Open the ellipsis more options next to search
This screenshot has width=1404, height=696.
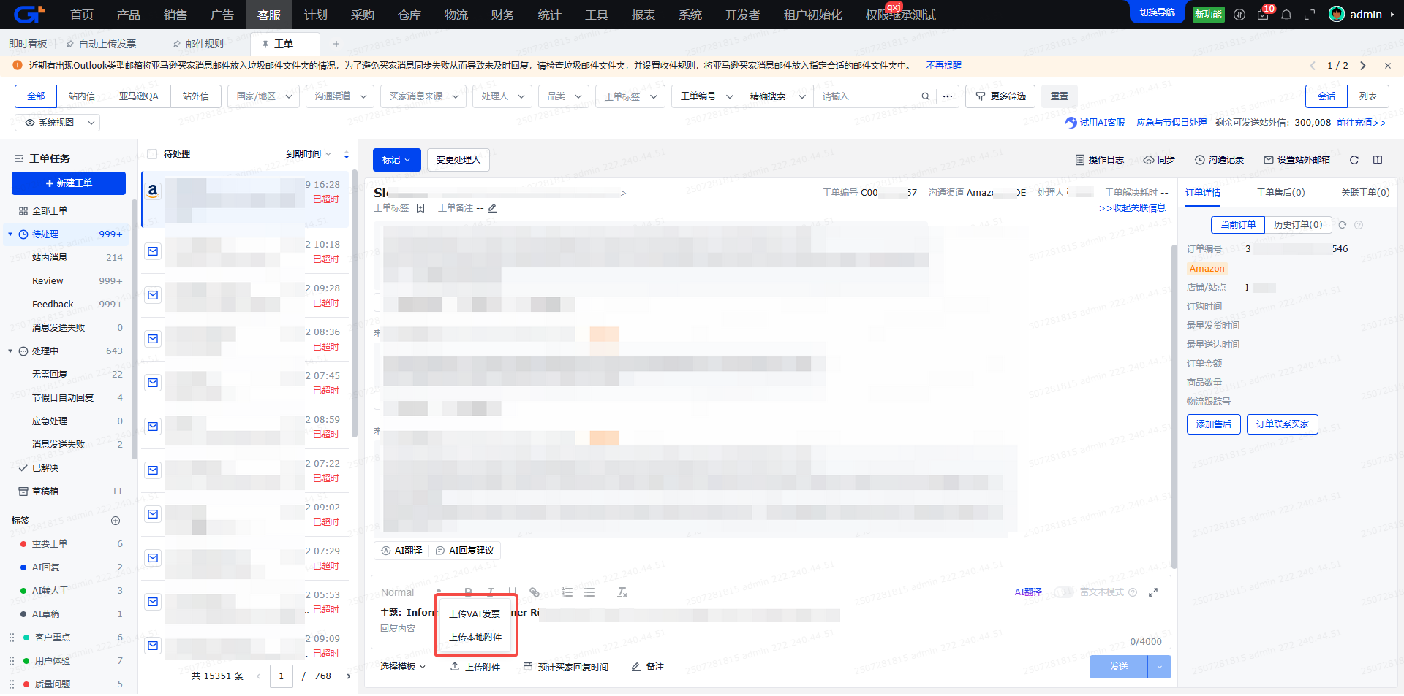point(948,96)
